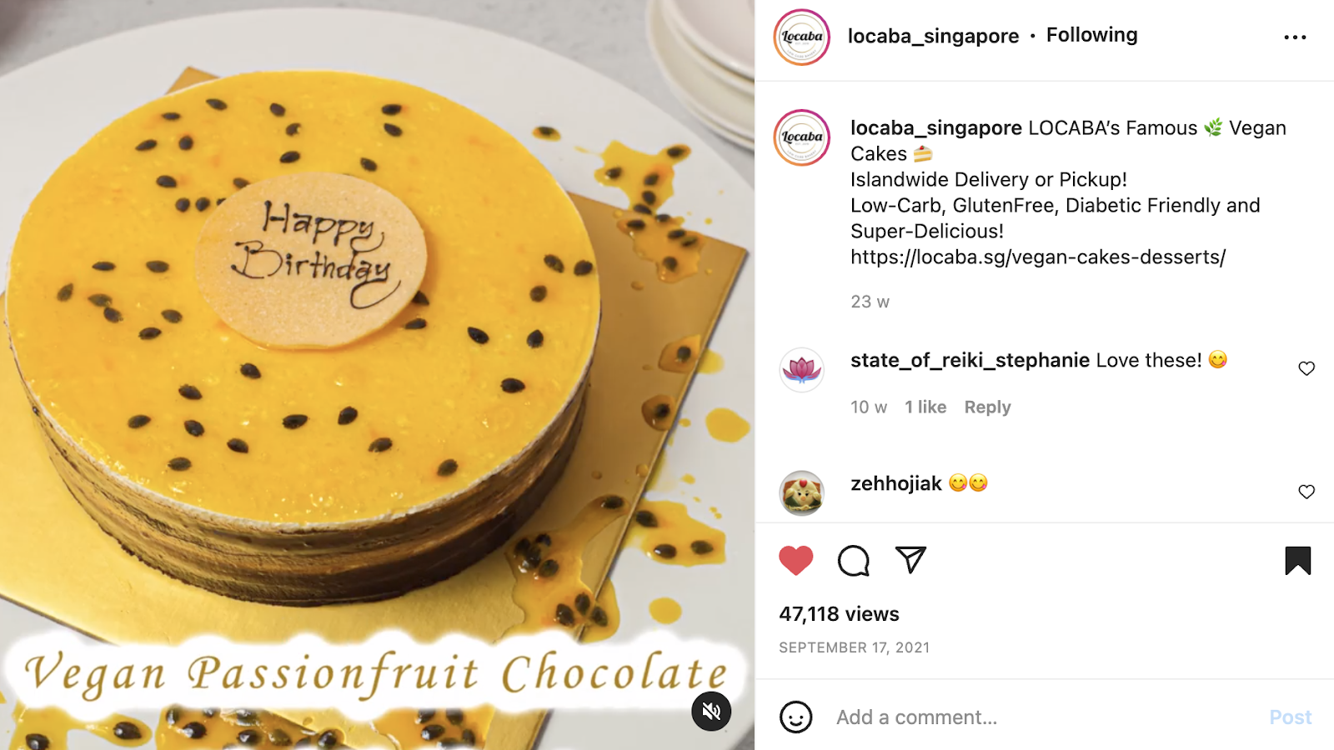Focus the Add a comment field
Screen dimensions: 1334x750
click(1042, 717)
